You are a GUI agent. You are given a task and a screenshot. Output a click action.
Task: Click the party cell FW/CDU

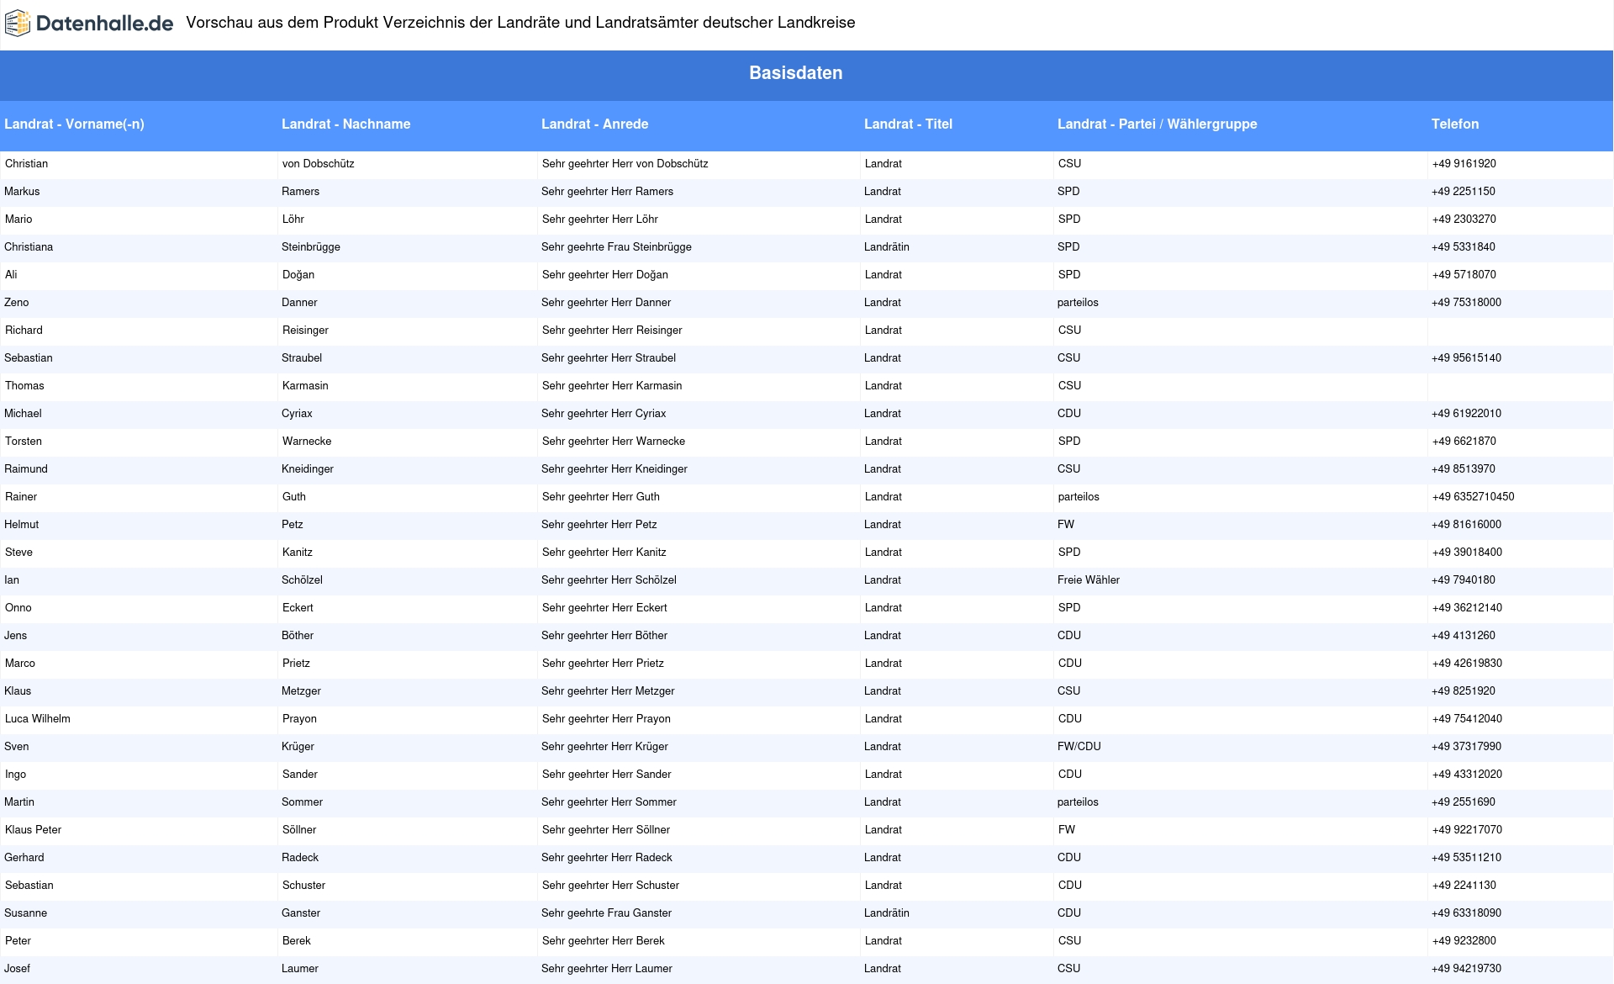[x=1079, y=747]
